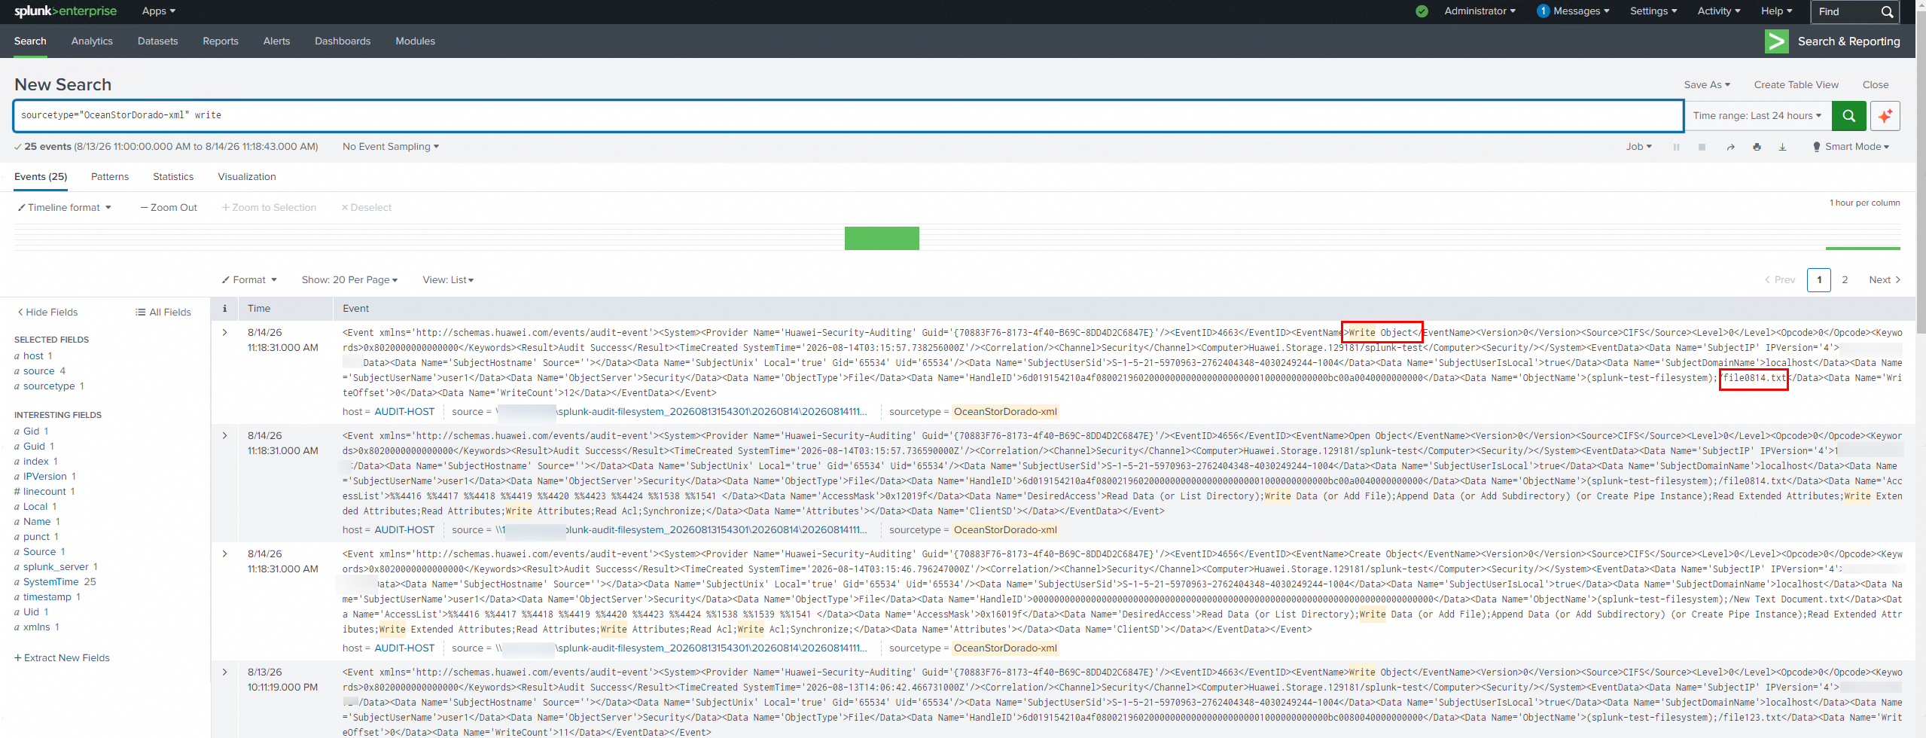Screen dimensions: 1926x738
Task: Go to the Datasets nav item
Action: coord(158,41)
